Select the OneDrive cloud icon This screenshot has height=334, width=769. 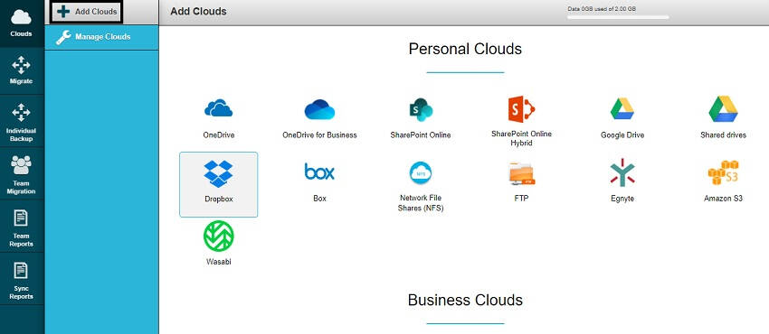click(x=219, y=108)
